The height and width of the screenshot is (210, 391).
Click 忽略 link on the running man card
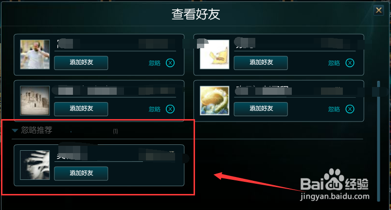tap(155, 63)
